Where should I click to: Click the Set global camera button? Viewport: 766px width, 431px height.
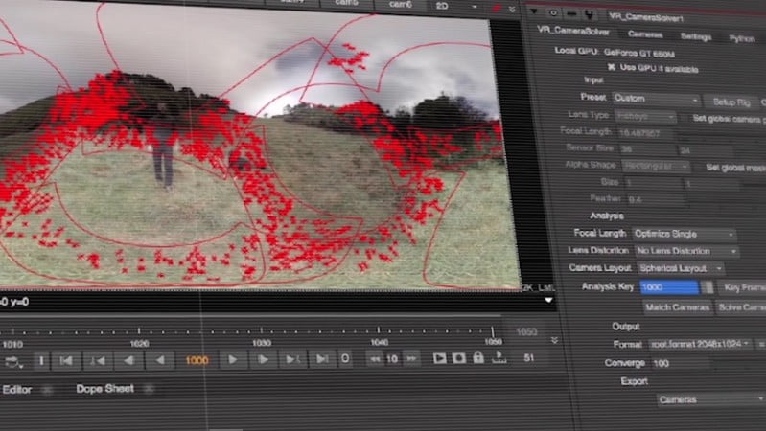728,119
